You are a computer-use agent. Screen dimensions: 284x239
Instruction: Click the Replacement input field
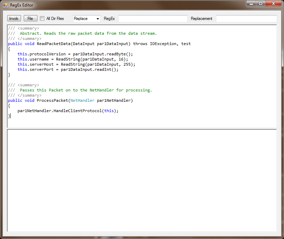pyautogui.click(x=246, y=19)
